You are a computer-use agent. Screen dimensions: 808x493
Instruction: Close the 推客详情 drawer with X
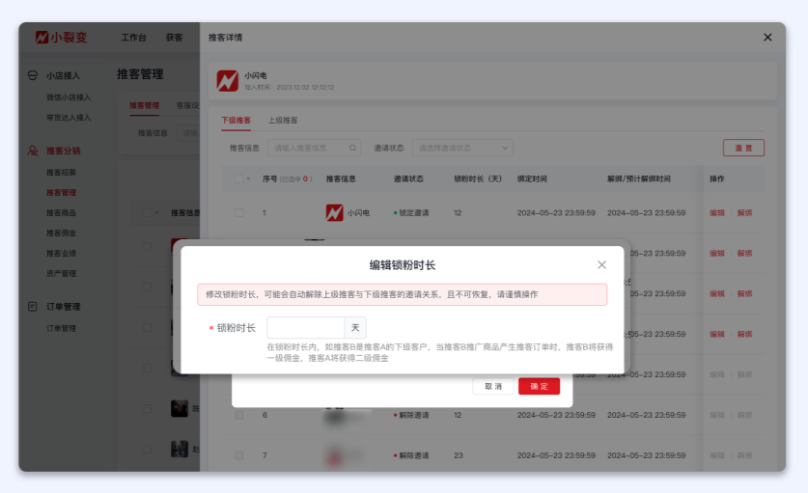coord(767,37)
